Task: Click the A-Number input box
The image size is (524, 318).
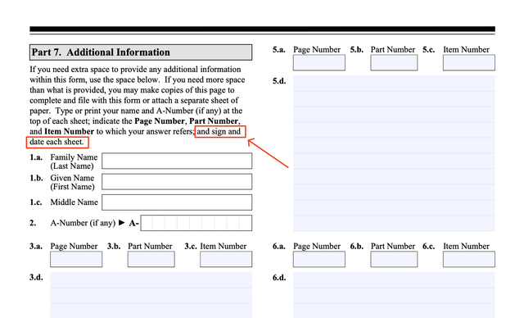Action: (196, 223)
